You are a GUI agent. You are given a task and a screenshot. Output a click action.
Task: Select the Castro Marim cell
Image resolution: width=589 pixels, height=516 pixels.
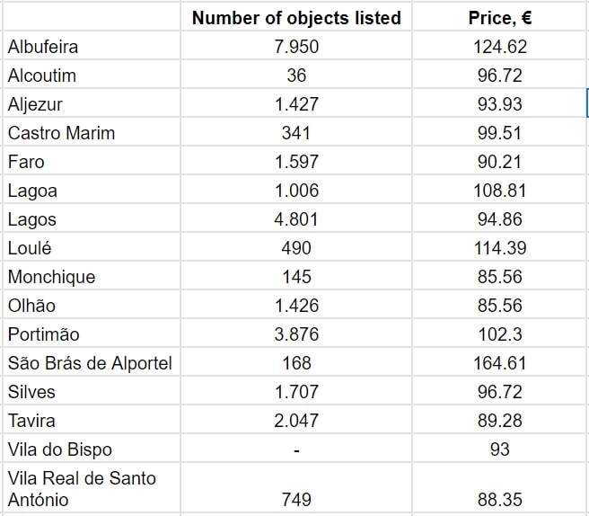(x=61, y=133)
